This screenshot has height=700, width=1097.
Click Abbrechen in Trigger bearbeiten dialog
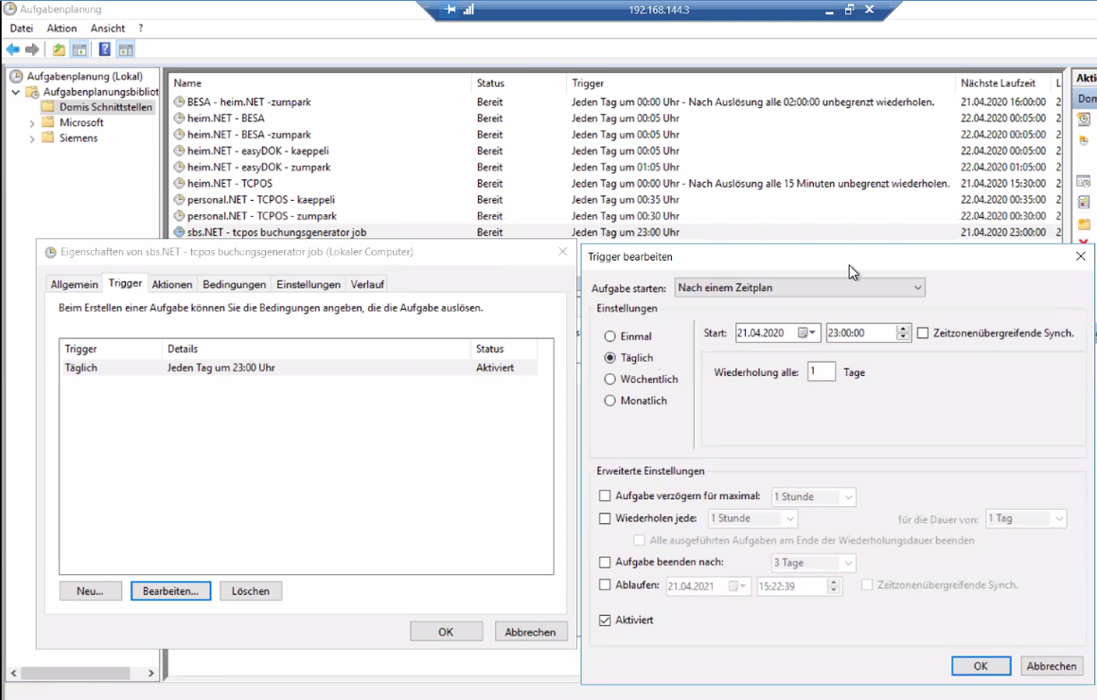1051,666
